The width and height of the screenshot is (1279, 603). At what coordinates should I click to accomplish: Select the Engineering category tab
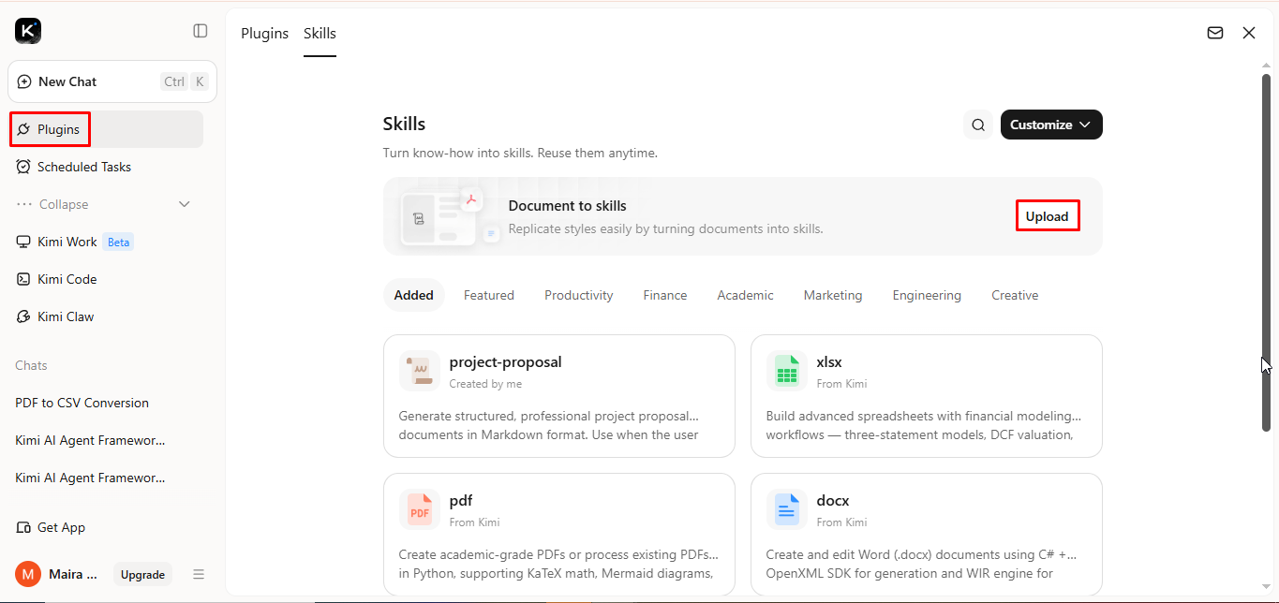point(927,295)
